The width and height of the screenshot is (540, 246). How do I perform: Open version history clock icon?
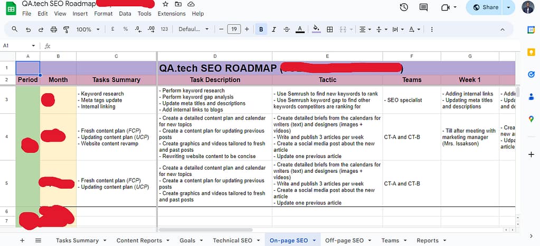click(404, 7)
